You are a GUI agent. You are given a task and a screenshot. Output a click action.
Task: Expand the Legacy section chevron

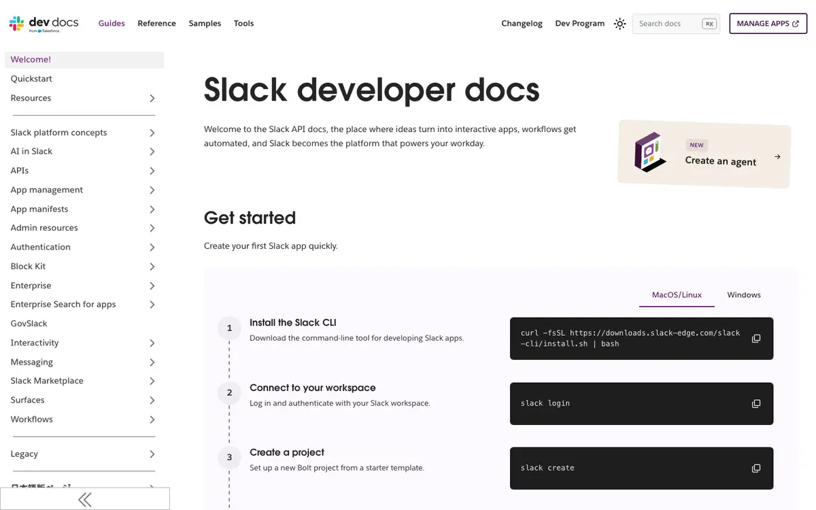coord(152,454)
